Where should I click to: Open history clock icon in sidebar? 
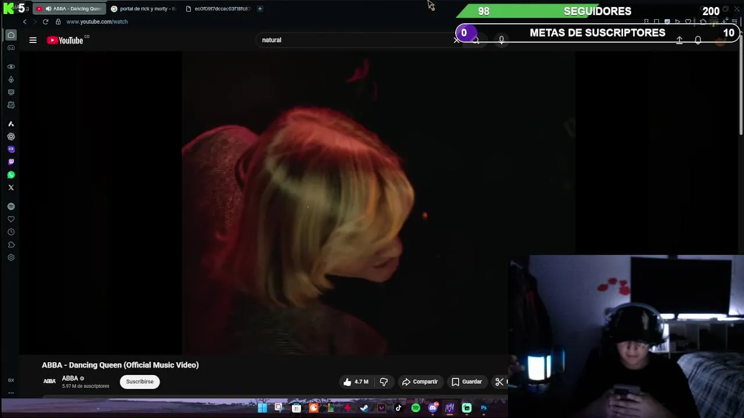tap(11, 232)
